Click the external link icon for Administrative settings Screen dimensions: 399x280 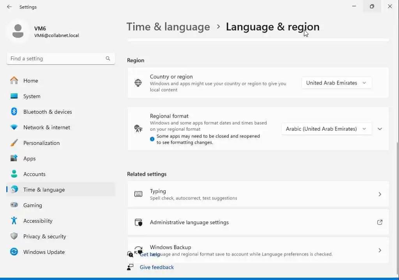[380, 222]
